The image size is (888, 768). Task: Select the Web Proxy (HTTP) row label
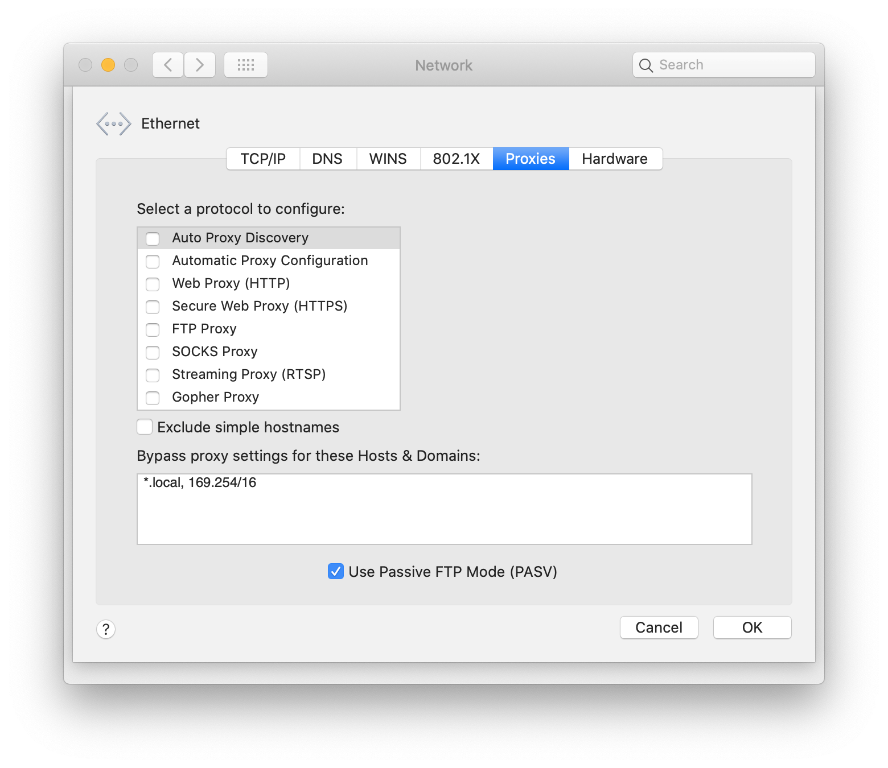click(x=231, y=283)
